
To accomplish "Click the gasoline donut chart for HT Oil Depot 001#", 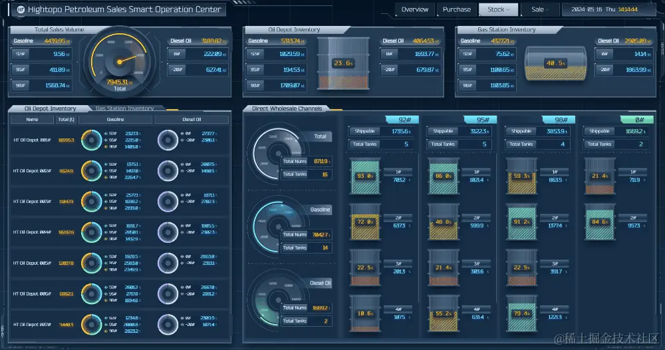I will (x=91, y=140).
